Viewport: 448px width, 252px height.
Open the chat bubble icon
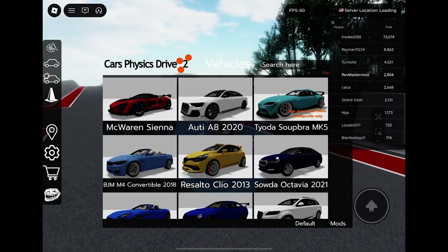[x=85, y=10]
